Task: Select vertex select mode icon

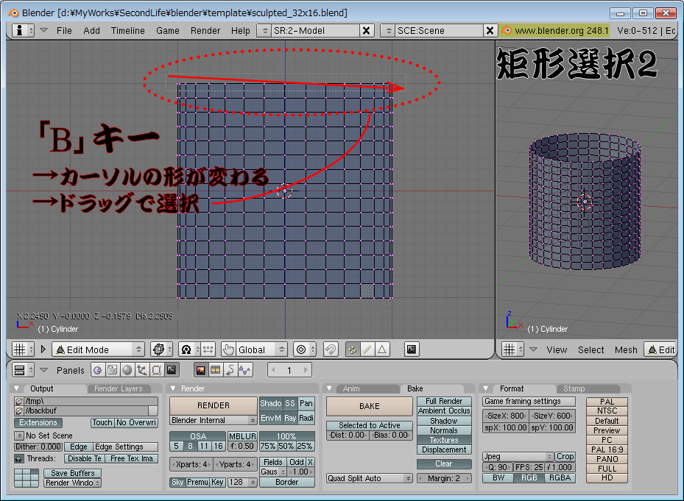Action: pyautogui.click(x=353, y=349)
